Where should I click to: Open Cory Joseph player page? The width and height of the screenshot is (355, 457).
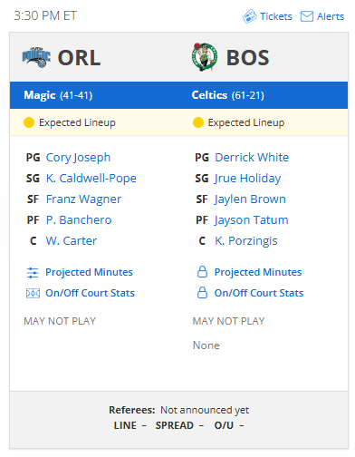78,158
